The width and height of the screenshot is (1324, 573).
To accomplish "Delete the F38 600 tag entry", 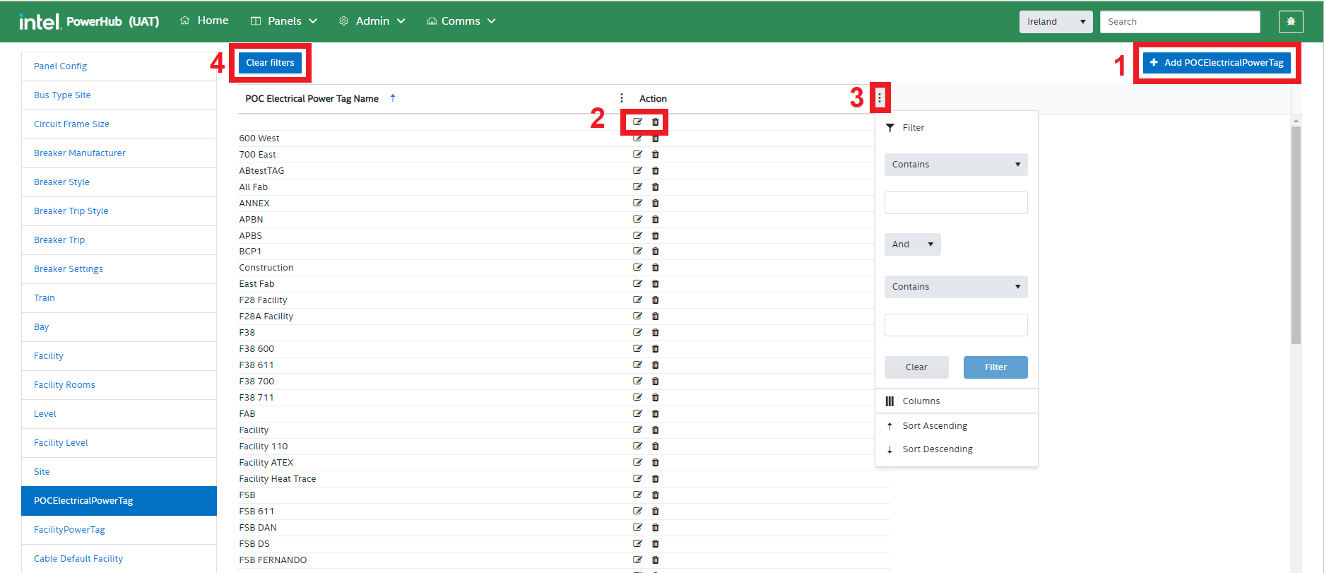I will point(655,348).
